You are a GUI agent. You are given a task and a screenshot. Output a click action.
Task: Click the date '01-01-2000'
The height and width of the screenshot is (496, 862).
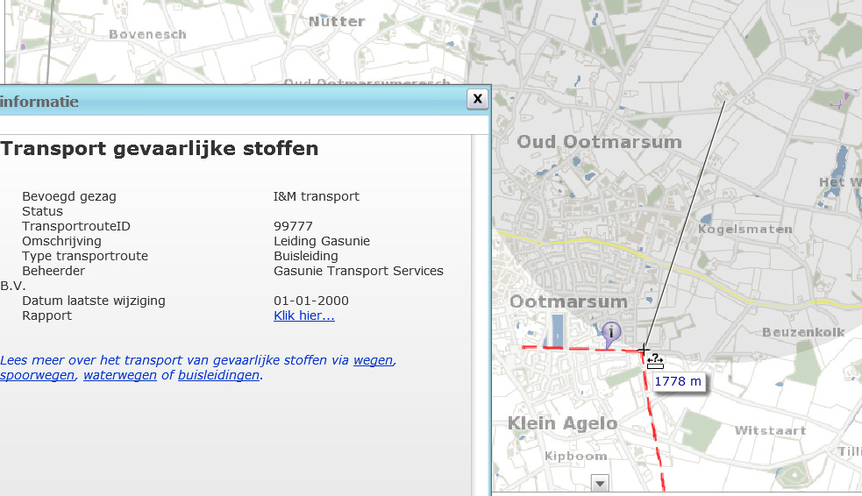pyautogui.click(x=311, y=301)
